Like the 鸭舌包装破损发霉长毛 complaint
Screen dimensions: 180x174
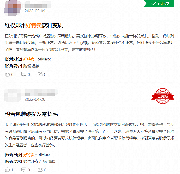point(9,170)
